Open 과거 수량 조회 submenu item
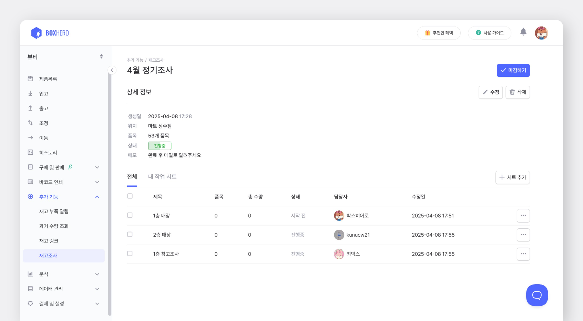Viewport: 583px width, 321px height. 54,226
